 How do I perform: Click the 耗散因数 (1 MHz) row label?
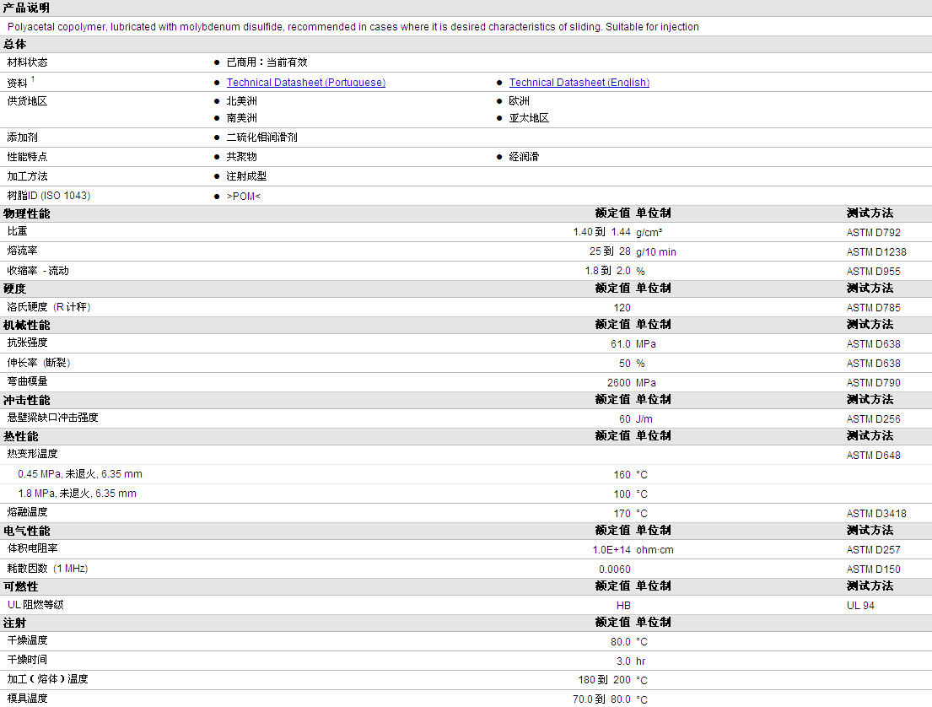point(47,569)
